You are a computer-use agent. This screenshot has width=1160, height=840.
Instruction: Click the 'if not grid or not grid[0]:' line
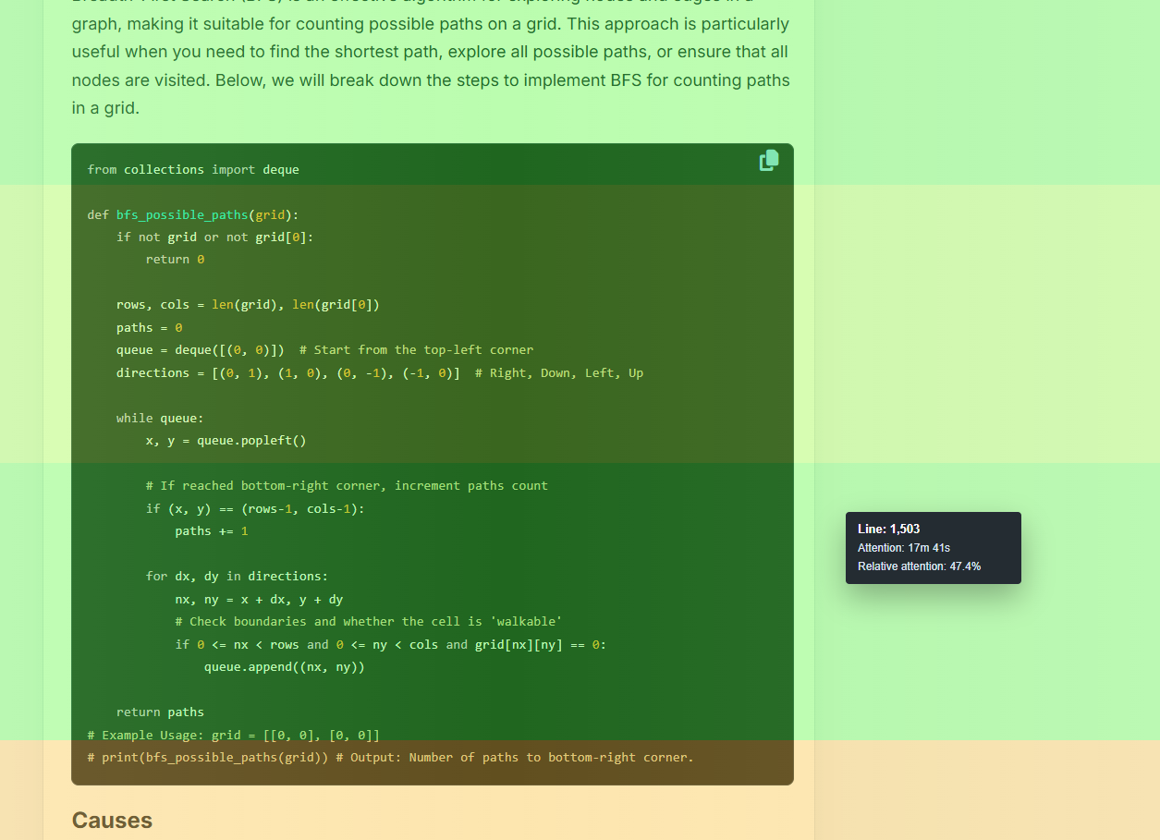tap(215, 237)
